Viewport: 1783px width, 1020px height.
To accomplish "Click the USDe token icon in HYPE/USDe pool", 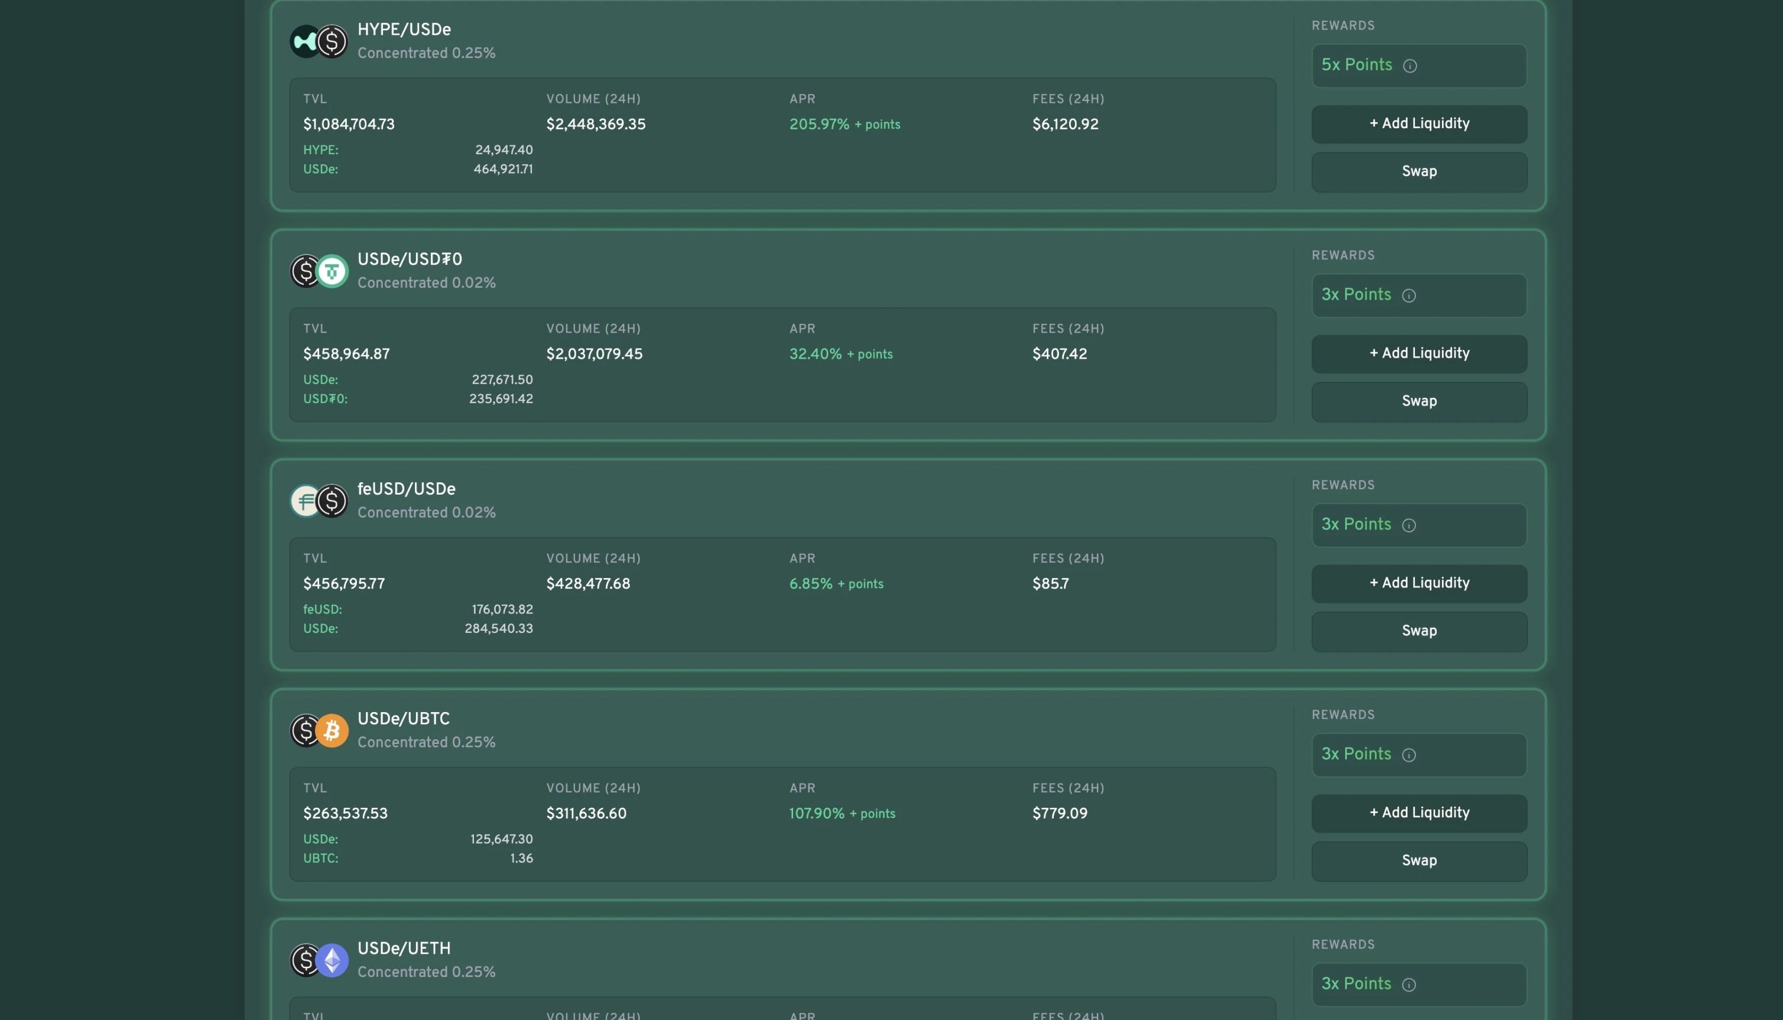I will point(332,41).
